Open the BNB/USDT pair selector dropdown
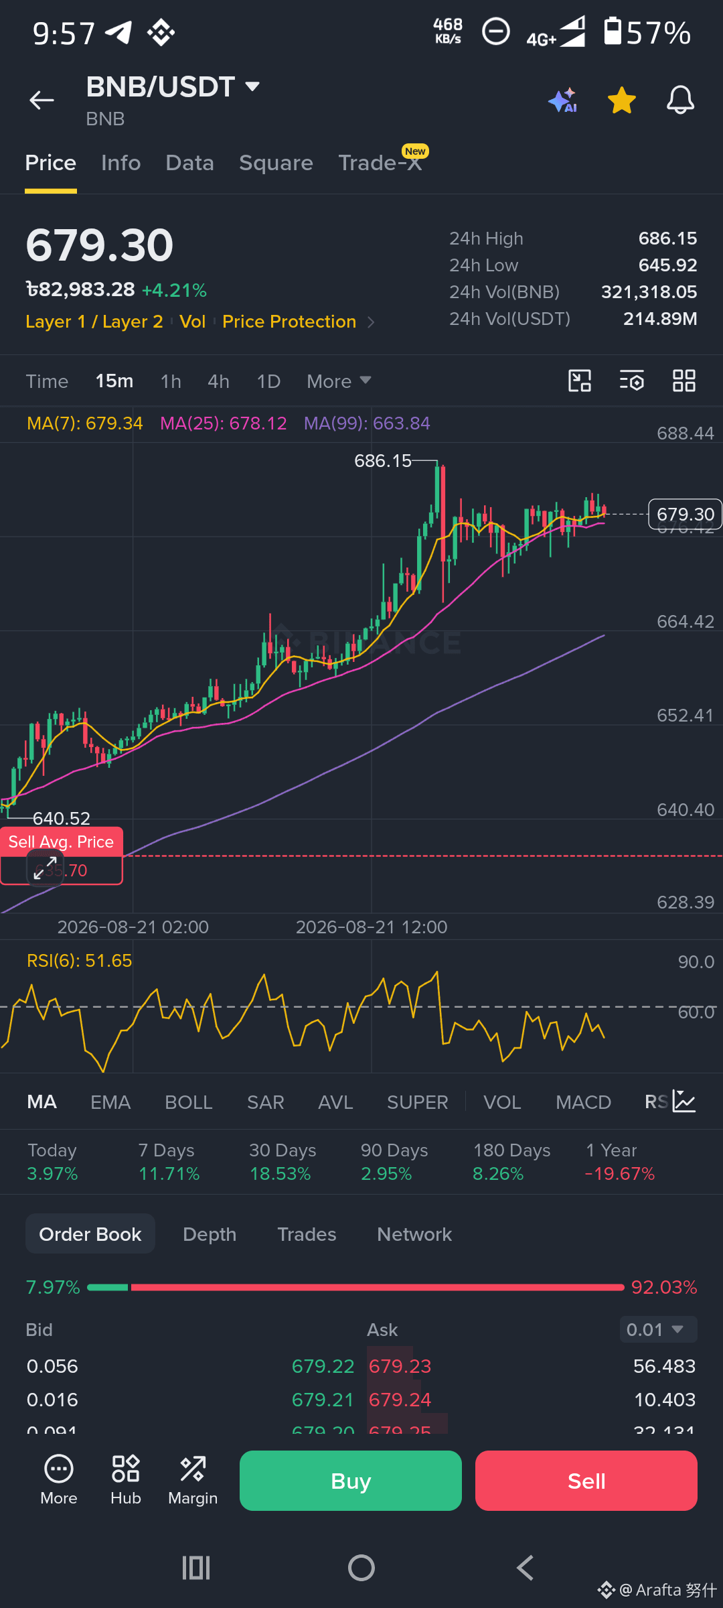 (x=173, y=87)
